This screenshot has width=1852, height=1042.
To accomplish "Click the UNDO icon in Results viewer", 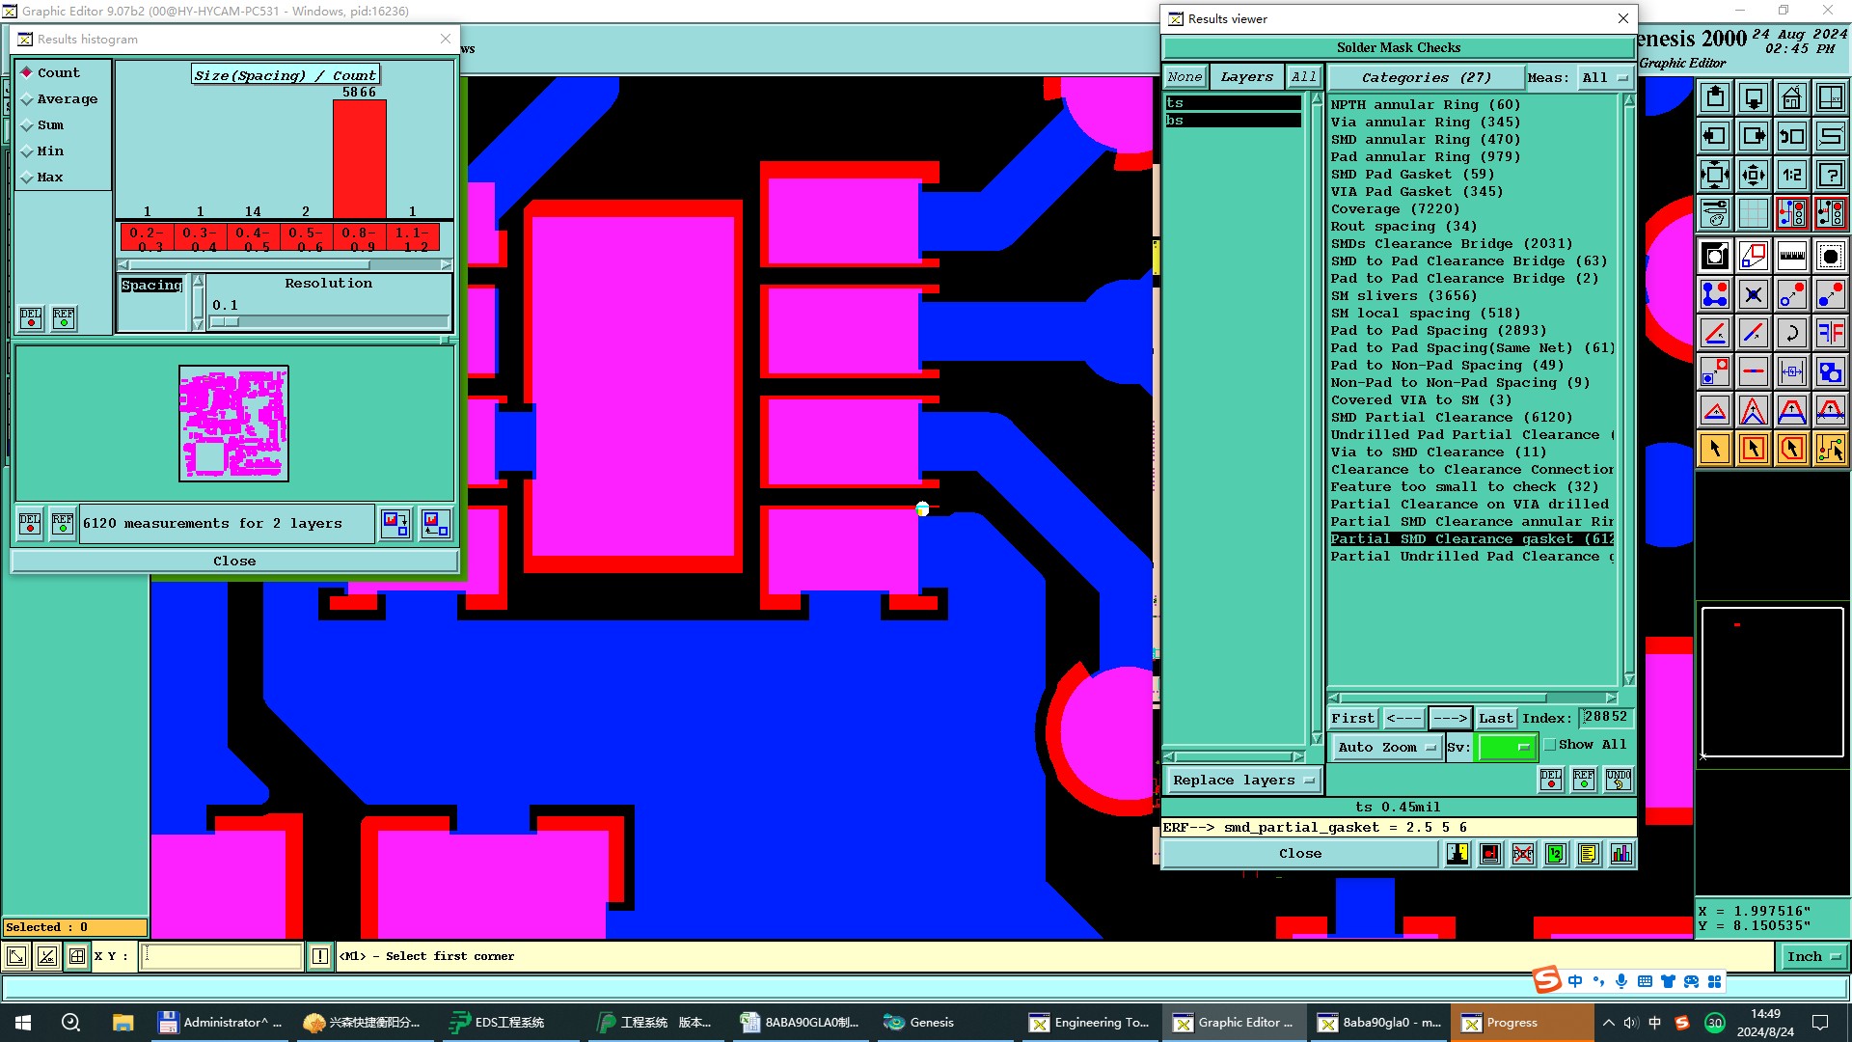I will tap(1618, 779).
